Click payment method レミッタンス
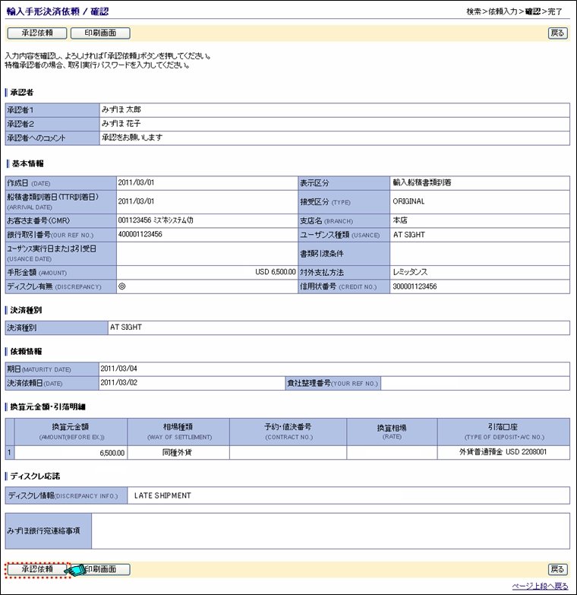577x595 pixels. click(410, 272)
